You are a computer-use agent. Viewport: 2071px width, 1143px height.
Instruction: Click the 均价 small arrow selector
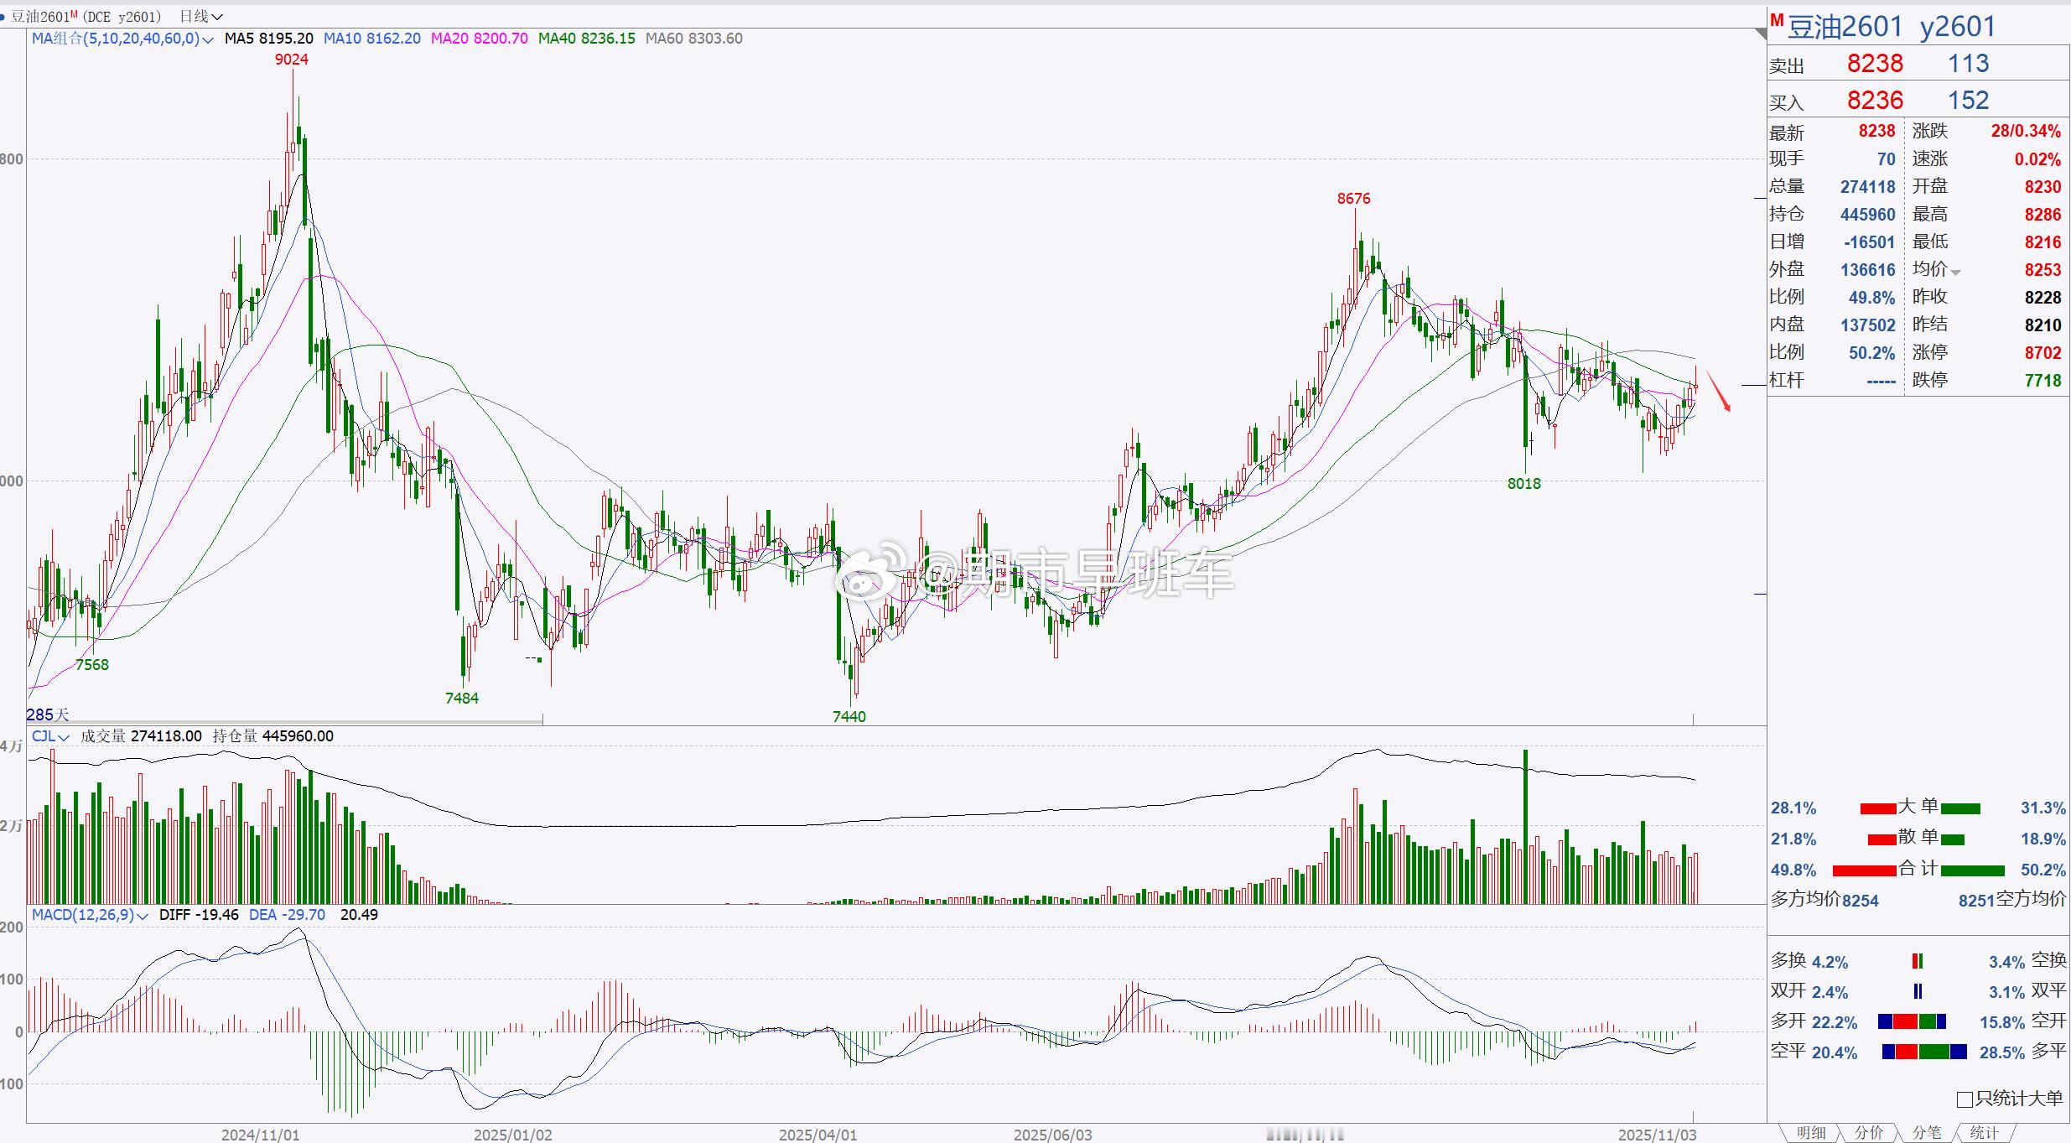coord(1955,273)
